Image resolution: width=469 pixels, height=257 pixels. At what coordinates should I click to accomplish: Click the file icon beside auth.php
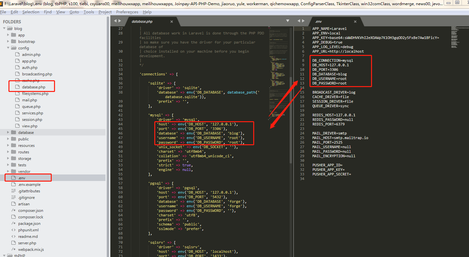[18, 68]
